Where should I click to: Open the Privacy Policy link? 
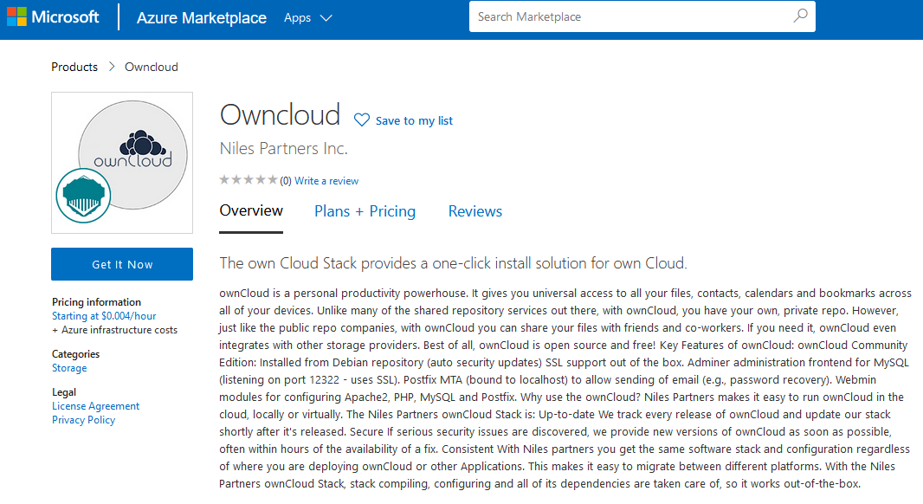coord(83,420)
